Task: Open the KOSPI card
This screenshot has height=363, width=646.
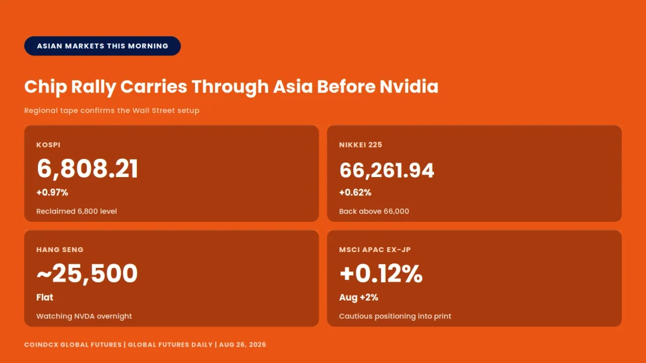Action: point(172,173)
